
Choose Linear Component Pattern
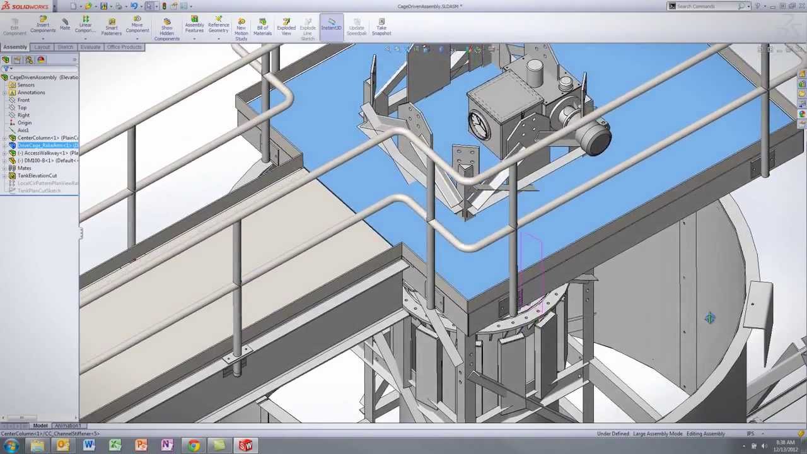coord(85,25)
